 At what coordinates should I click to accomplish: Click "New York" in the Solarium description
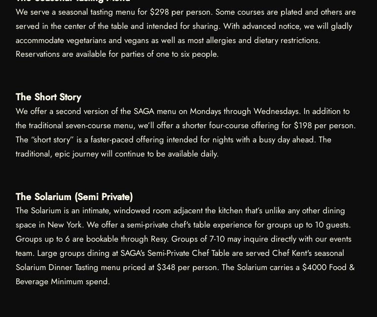click(x=64, y=225)
